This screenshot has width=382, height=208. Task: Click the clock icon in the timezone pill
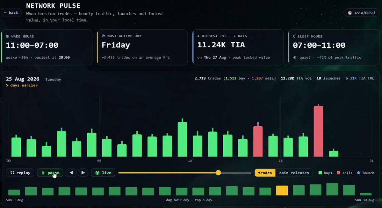(350, 13)
